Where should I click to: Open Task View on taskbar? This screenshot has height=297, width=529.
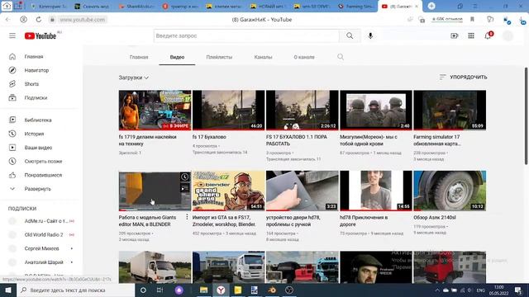point(160,290)
